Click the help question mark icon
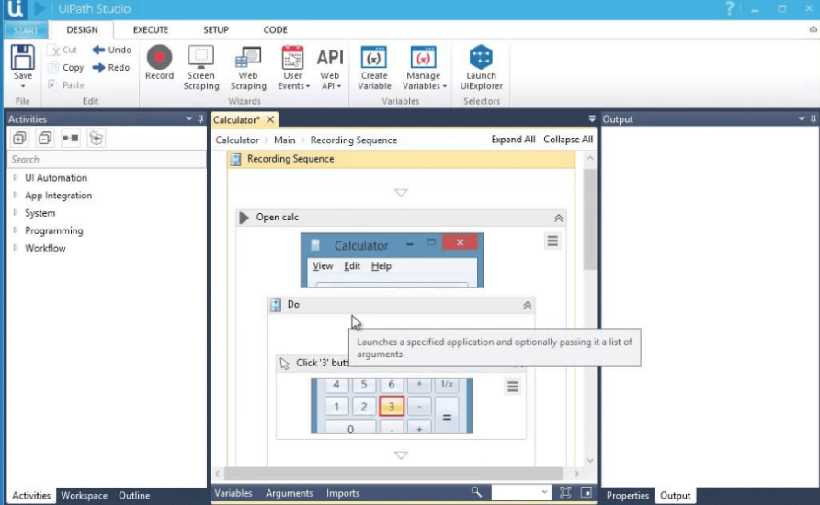The height and width of the screenshot is (505, 820). 730,8
